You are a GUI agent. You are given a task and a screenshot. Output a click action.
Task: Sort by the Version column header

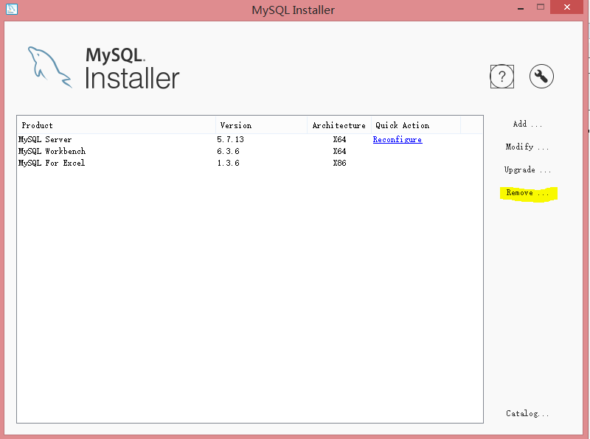coord(262,125)
